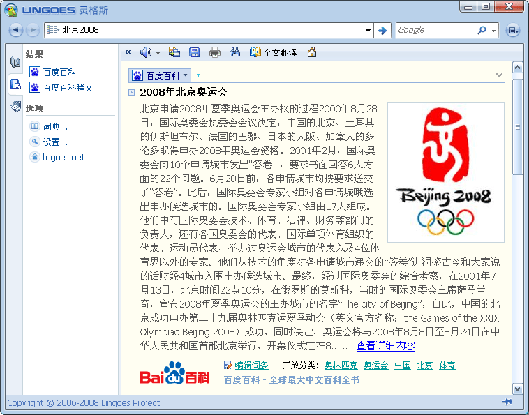Open the 中国 category link
This screenshot has width=529, height=415.
403,365
